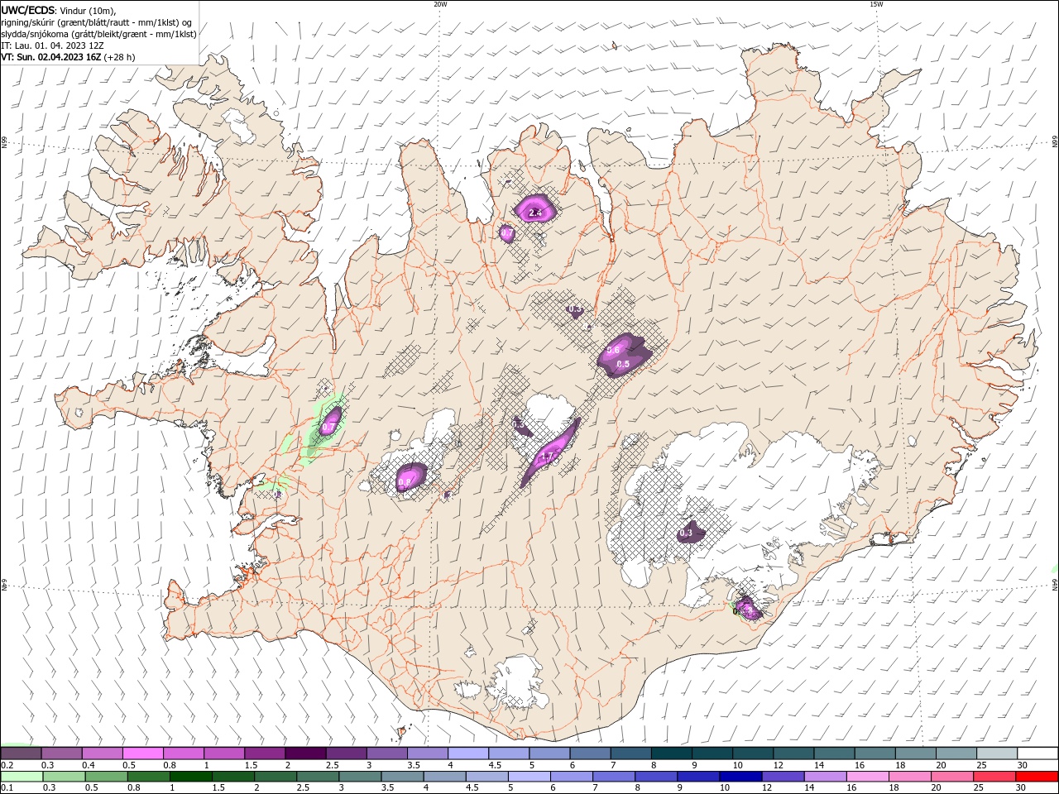Select upper legend swatch between 18 and 20
The height and width of the screenshot is (794, 1059).
(x=915, y=753)
